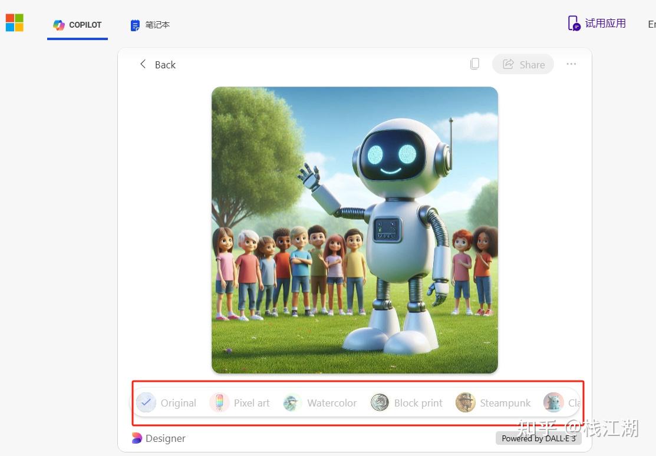
Task: Click the Microsoft logo
Action: click(15, 23)
